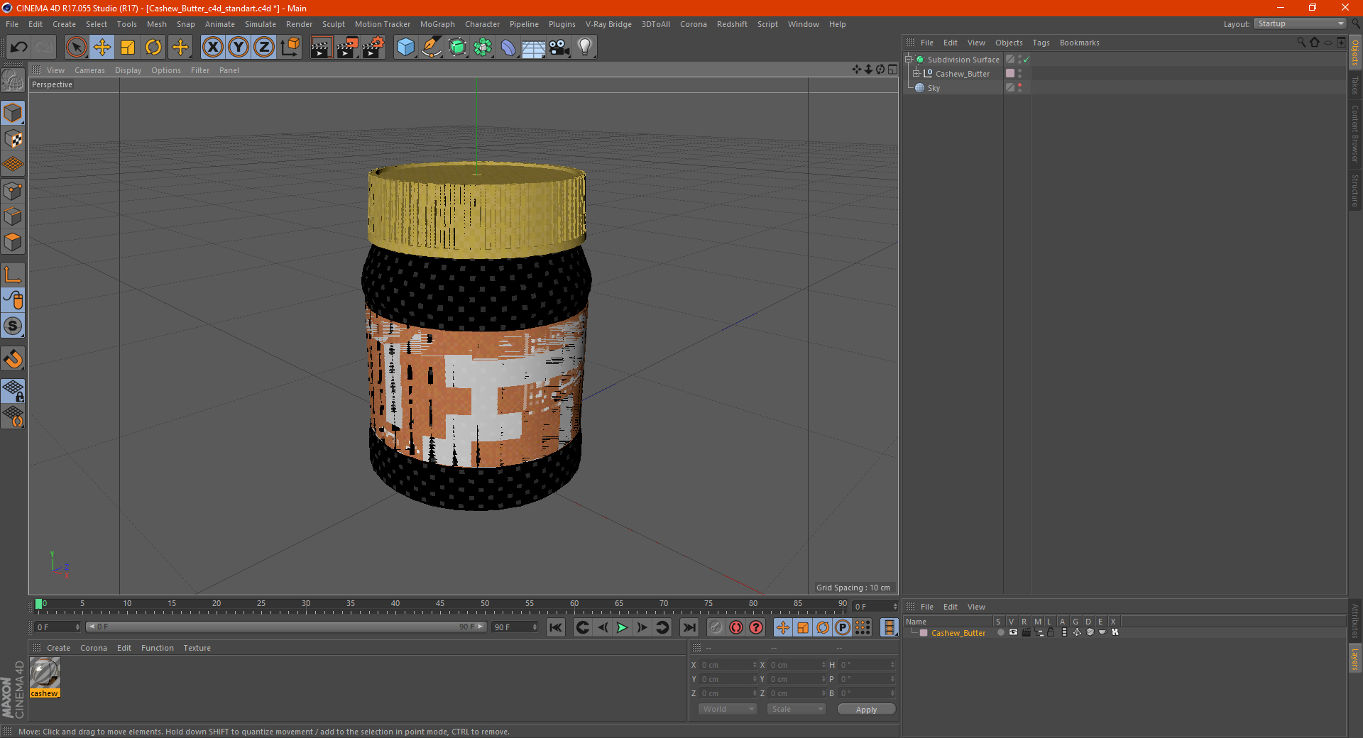
Task: Click the Floor environment icon
Action: pos(533,48)
